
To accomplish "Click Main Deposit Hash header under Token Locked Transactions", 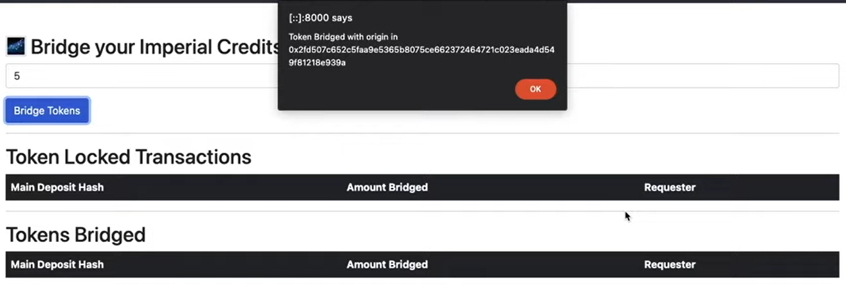I will [x=57, y=187].
